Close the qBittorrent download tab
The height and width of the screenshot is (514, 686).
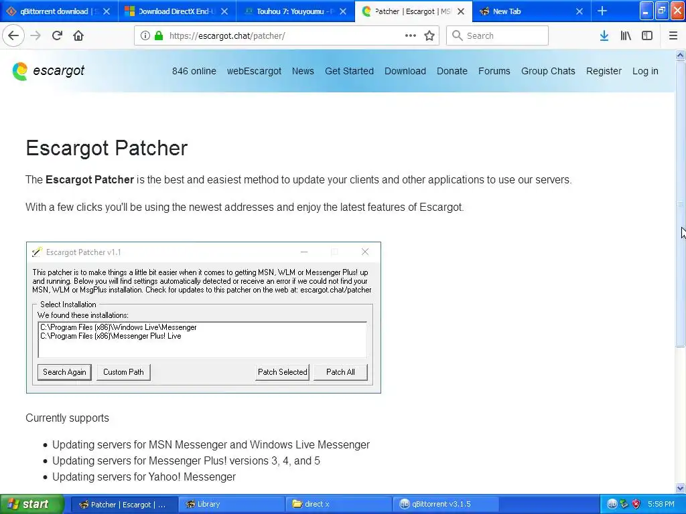coord(107,11)
